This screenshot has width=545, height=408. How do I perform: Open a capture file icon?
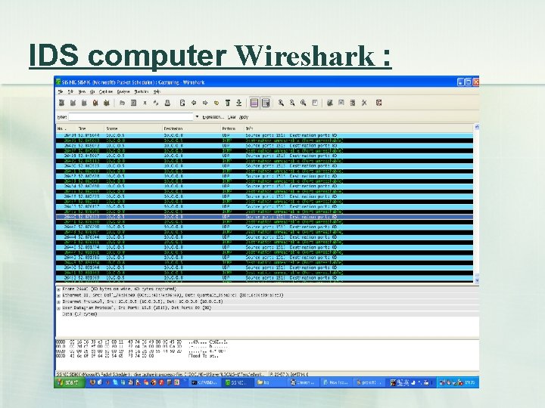122,103
